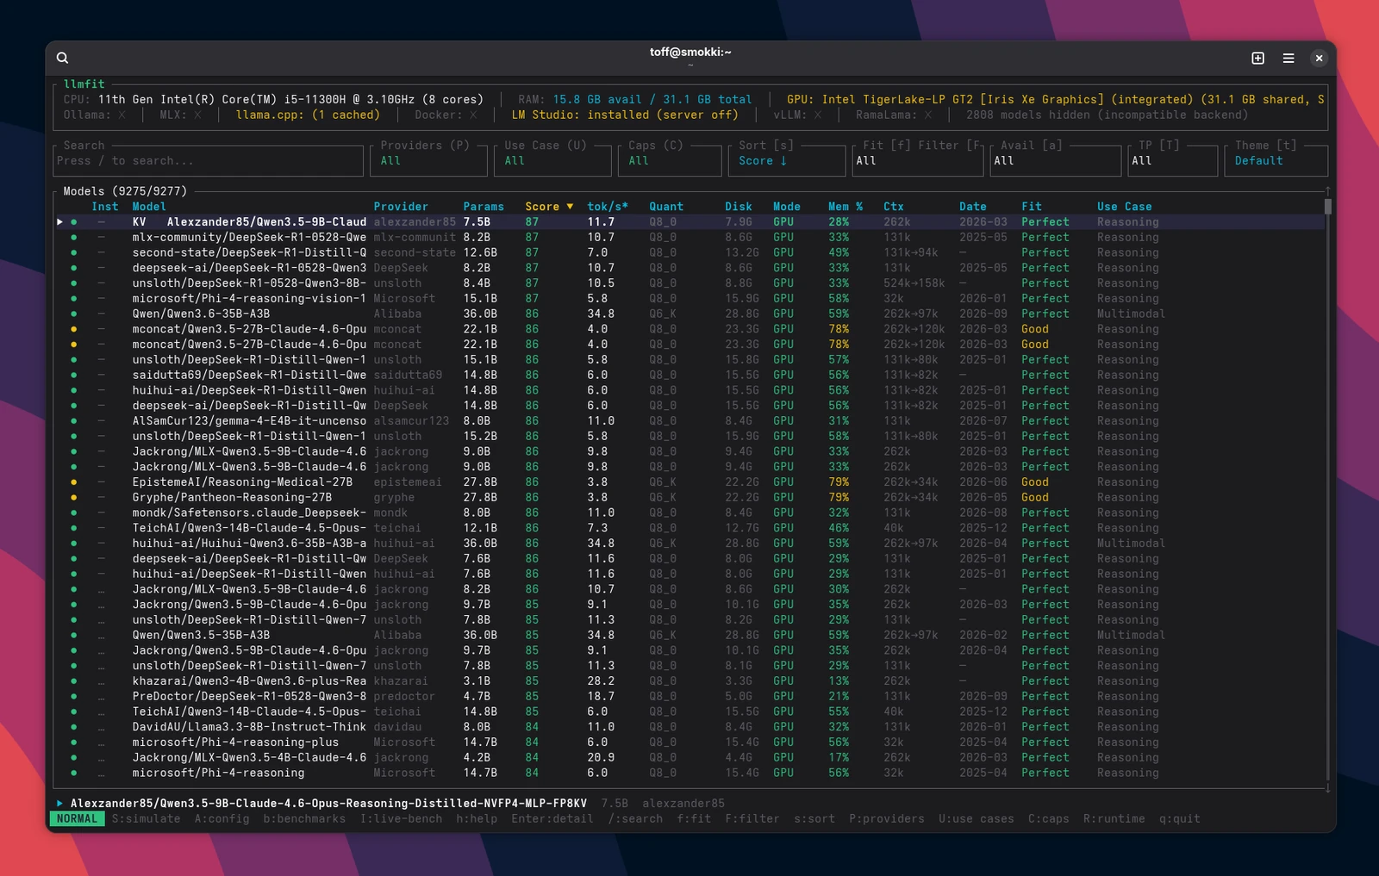Select the AlSamCur123/gemma-4-E4B-it-uncenso row
The height and width of the screenshot is (876, 1379).
[x=689, y=421]
